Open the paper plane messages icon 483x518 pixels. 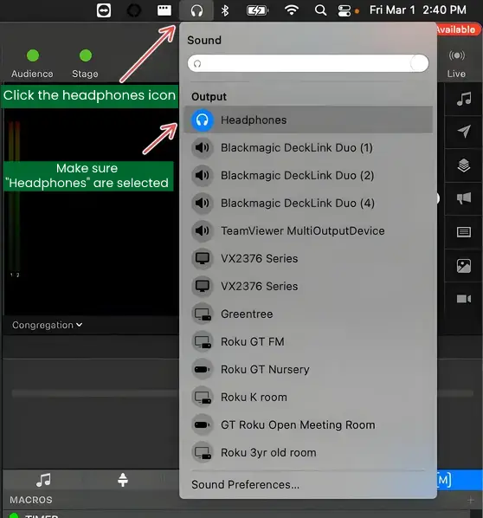click(464, 132)
